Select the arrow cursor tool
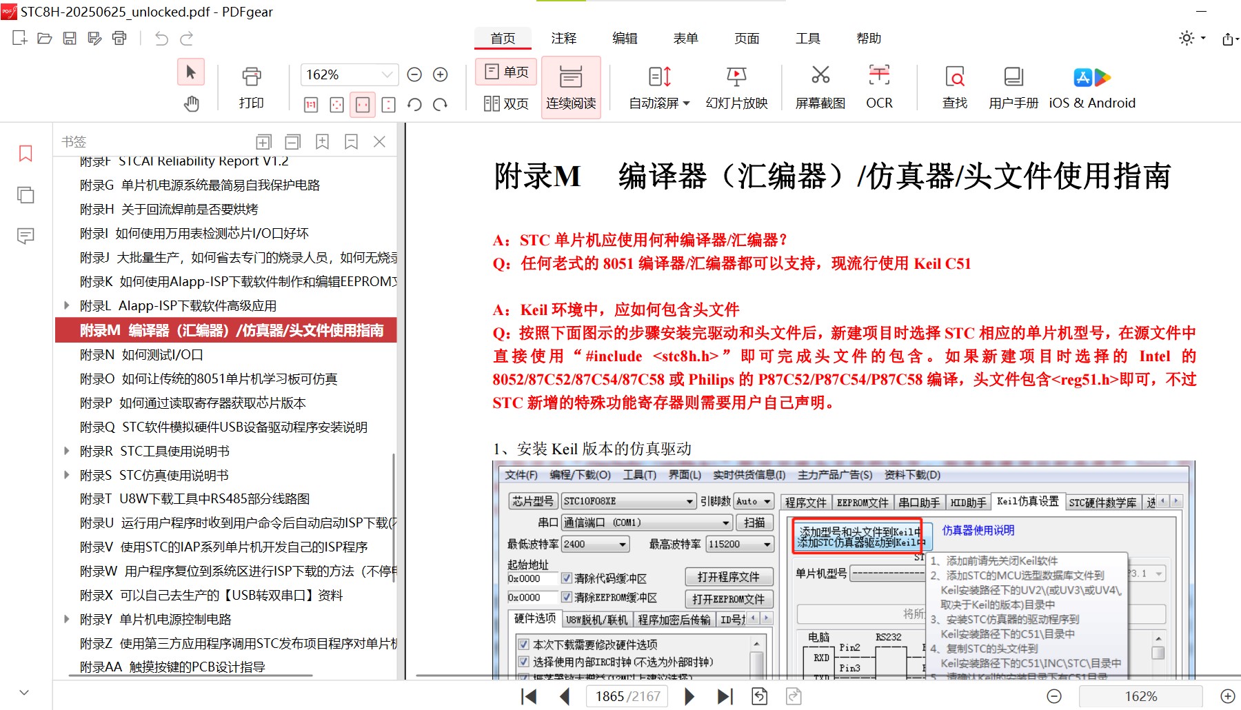The height and width of the screenshot is (710, 1241). click(x=191, y=72)
